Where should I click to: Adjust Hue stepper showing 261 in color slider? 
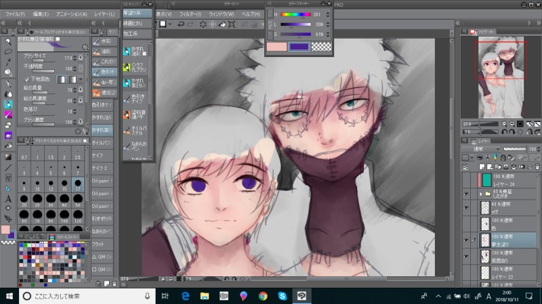(328, 14)
